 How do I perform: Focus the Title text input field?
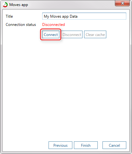click(x=84, y=16)
